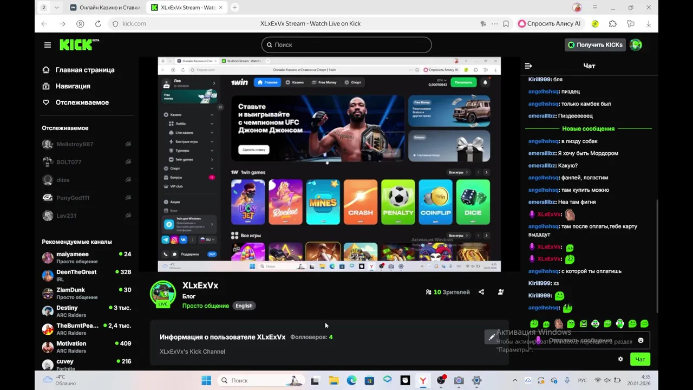Open the Kick account avatar menu

636,45
